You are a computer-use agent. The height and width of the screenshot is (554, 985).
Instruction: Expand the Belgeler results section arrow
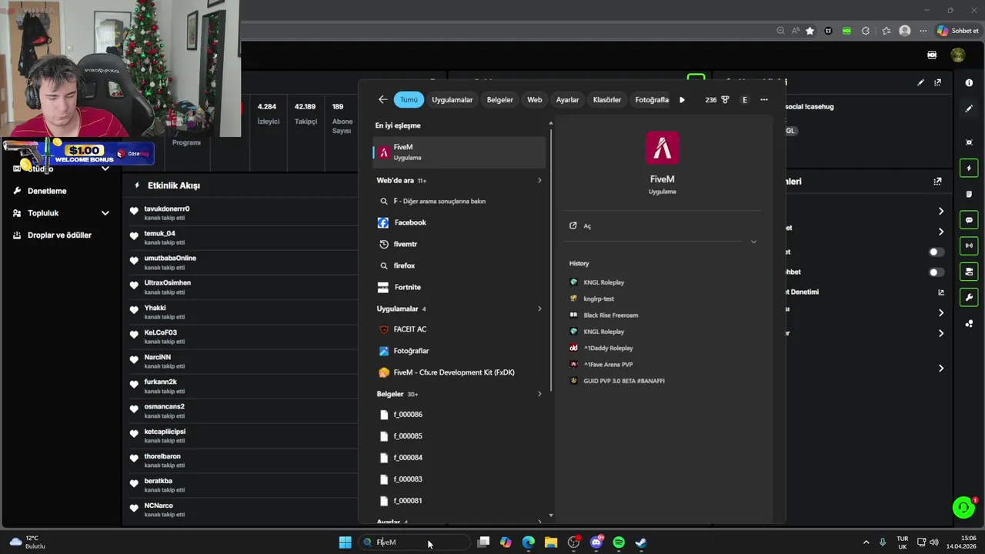click(539, 394)
